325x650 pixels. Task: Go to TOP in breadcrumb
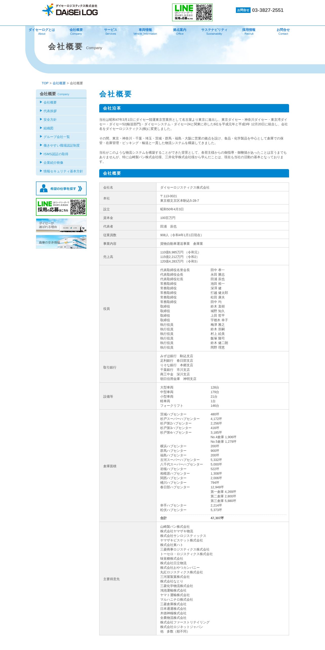tap(45, 83)
